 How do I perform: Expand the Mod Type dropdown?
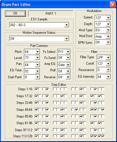coord(108,30)
